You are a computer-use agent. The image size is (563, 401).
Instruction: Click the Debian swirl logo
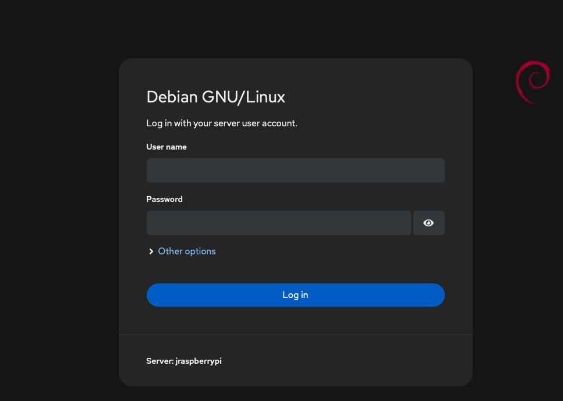[532, 81]
